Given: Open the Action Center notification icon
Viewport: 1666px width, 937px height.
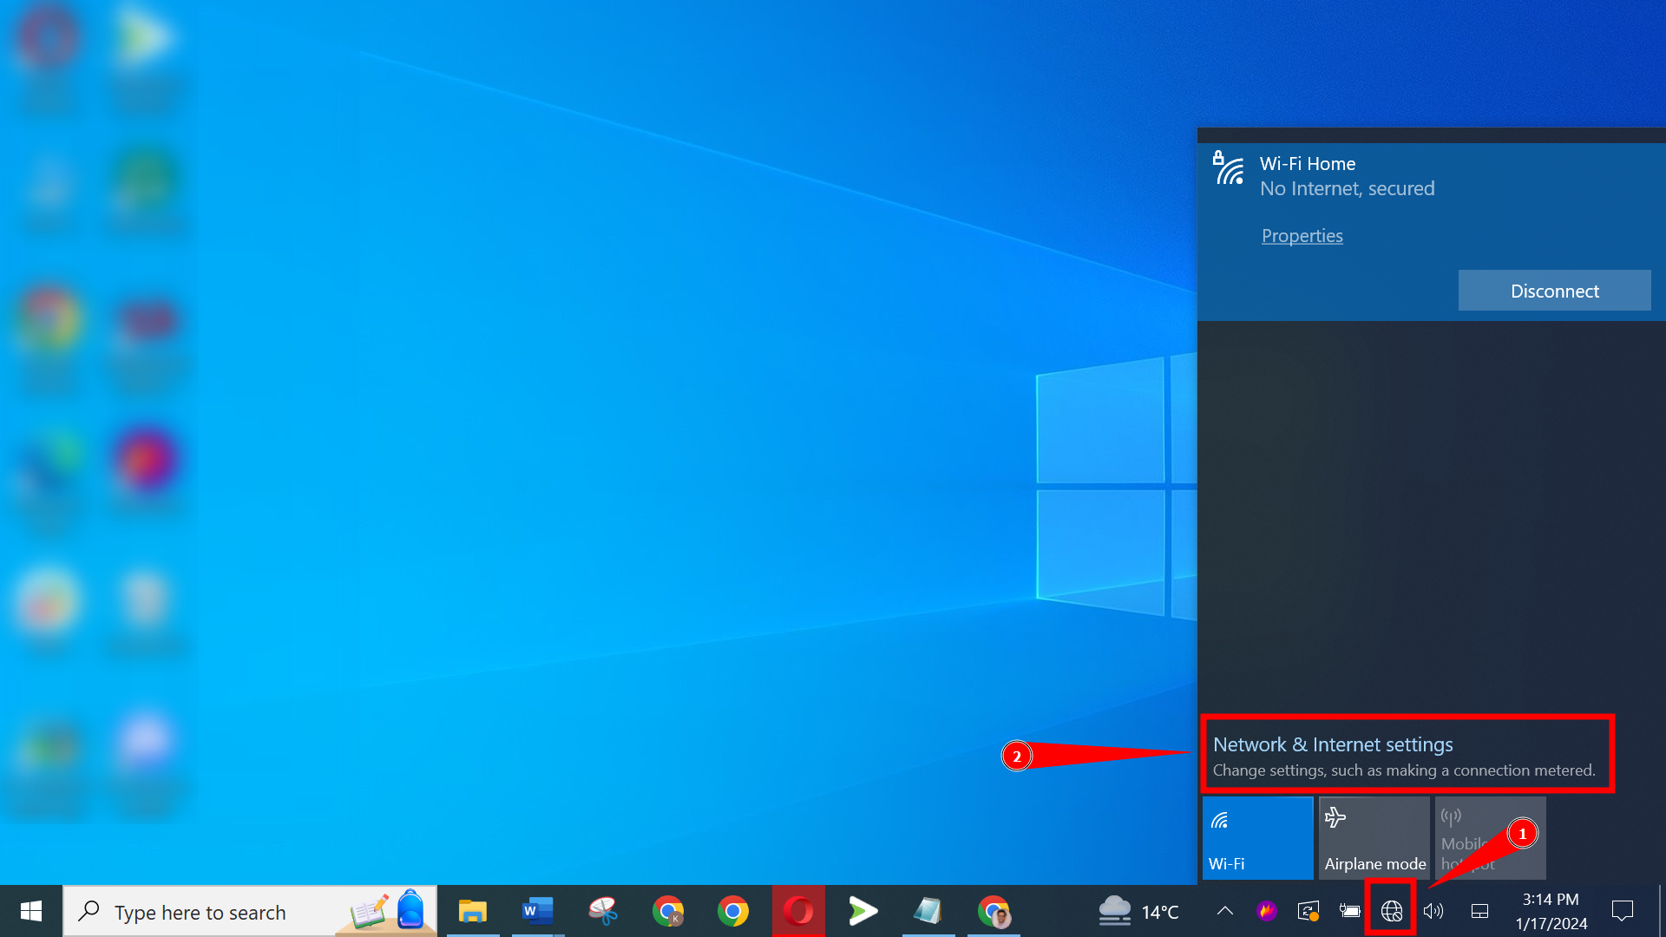Looking at the screenshot, I should coord(1623,911).
